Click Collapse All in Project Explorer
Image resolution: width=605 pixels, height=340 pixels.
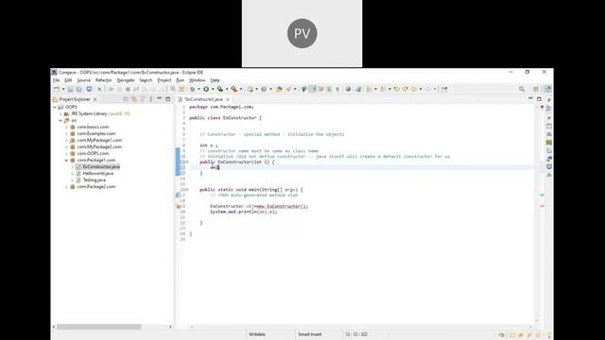click(x=126, y=99)
